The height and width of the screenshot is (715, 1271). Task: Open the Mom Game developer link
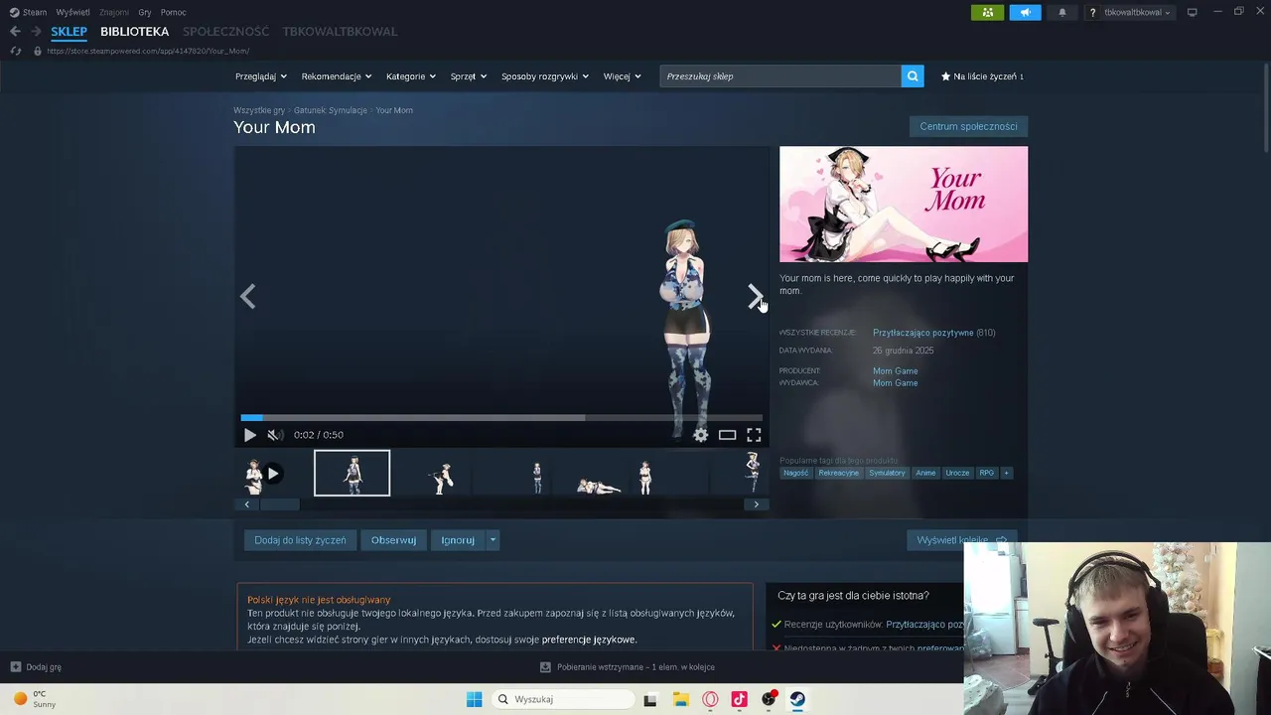coord(896,371)
